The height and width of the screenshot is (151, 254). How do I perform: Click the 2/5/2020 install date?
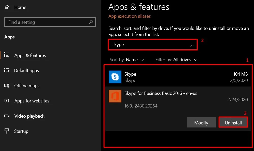[239, 80]
